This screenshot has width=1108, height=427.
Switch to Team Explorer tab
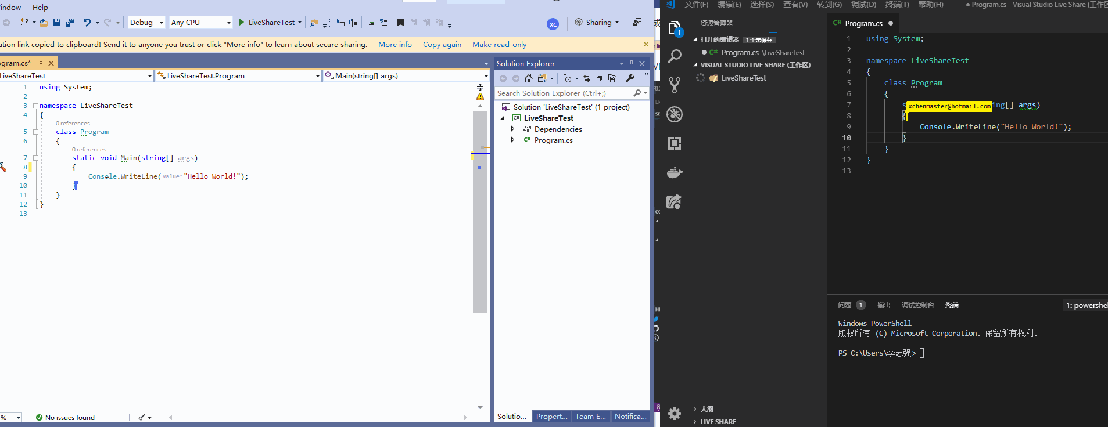pyautogui.click(x=590, y=416)
